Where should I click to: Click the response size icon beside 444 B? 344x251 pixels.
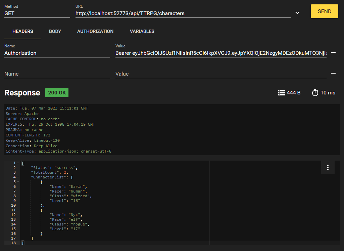pos(282,93)
